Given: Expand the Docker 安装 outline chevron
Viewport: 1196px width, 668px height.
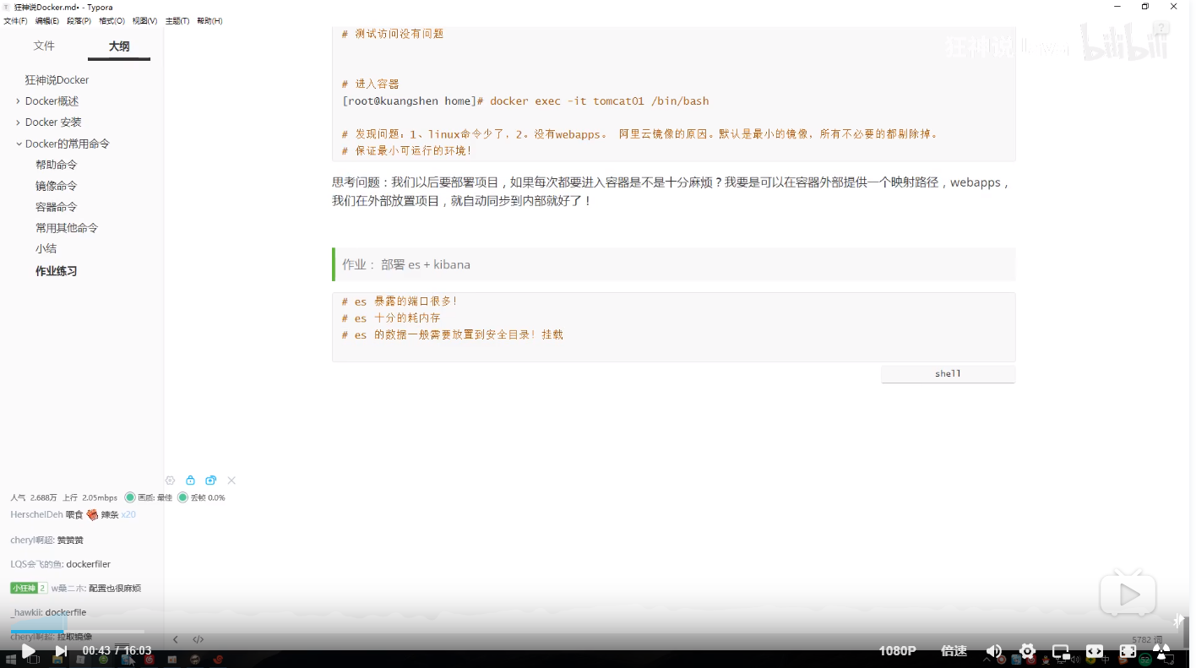Looking at the screenshot, I should tap(19, 122).
